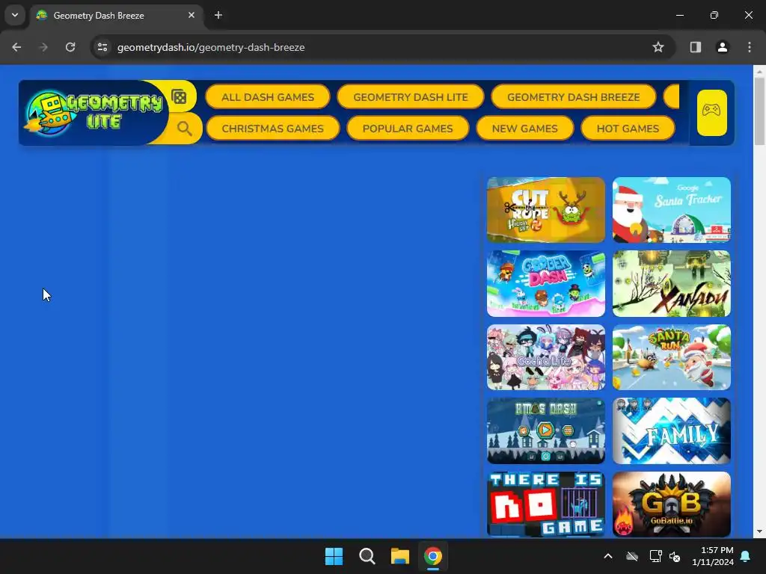Click the yellow gamepad button
This screenshot has height=574, width=766.
click(x=711, y=113)
